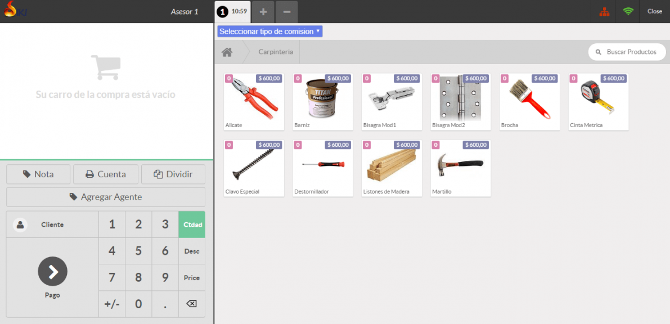Switch numpad to Ctdad mode
Screen dimensions: 670x324
pyautogui.click(x=192, y=225)
